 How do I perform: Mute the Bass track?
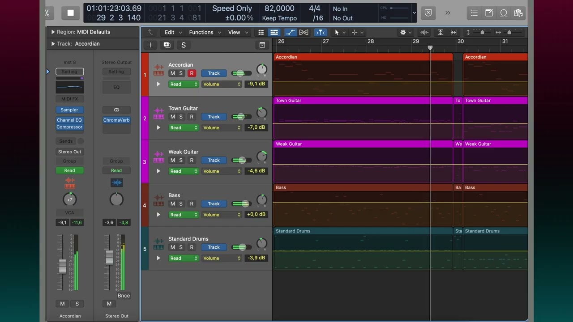click(x=172, y=203)
